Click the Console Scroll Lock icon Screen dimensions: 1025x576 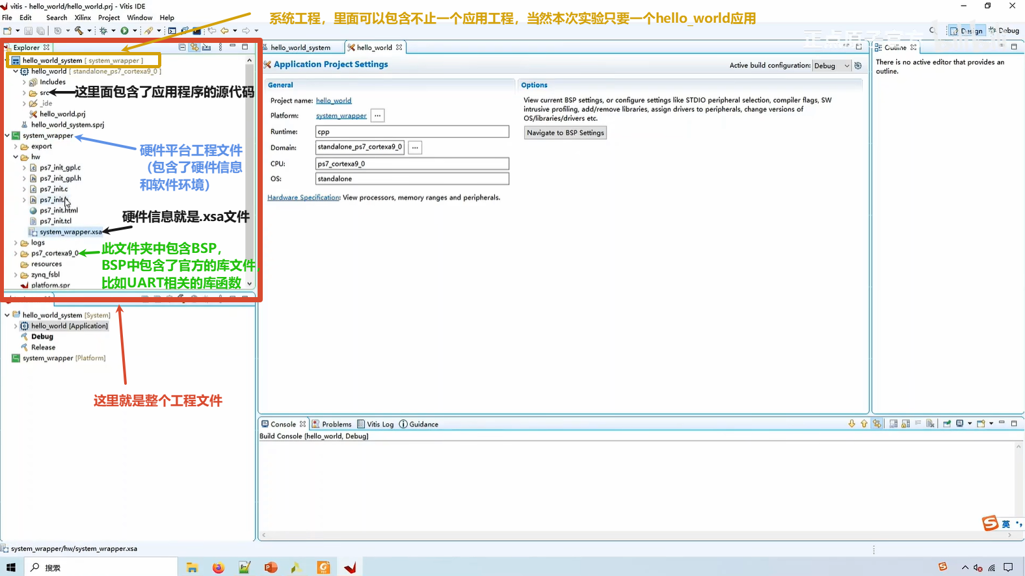[x=905, y=424]
